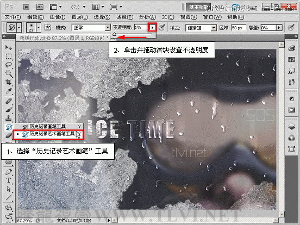Click the active History Brush toolbar icon
The height and width of the screenshot is (225, 300).
9,127
